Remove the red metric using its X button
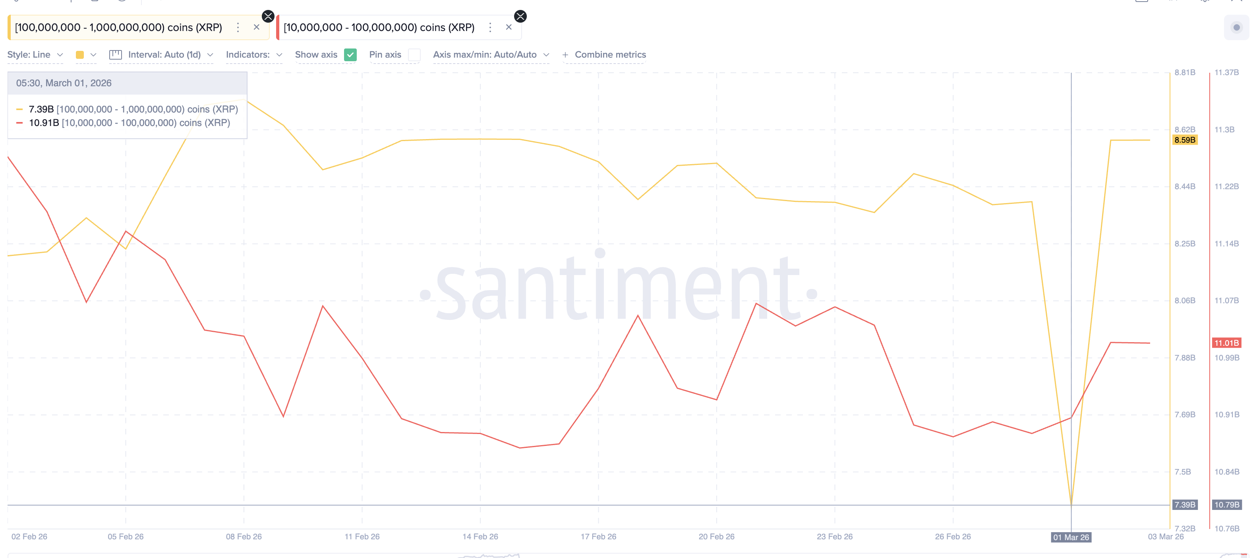 tap(509, 27)
